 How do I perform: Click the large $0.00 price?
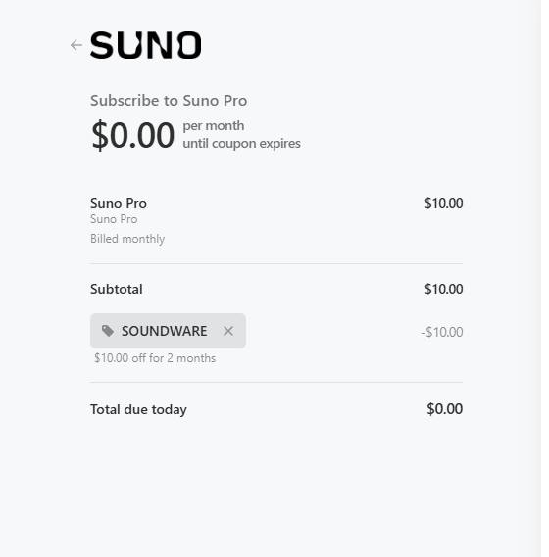point(132,135)
